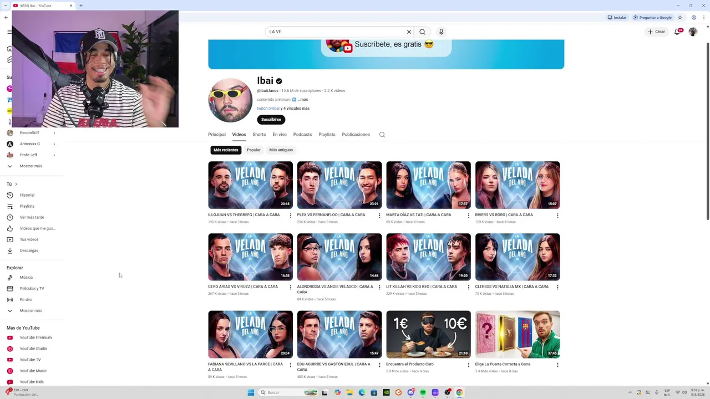The width and height of the screenshot is (710, 399).
Task: Open Windows Start menu
Action: pos(251,392)
